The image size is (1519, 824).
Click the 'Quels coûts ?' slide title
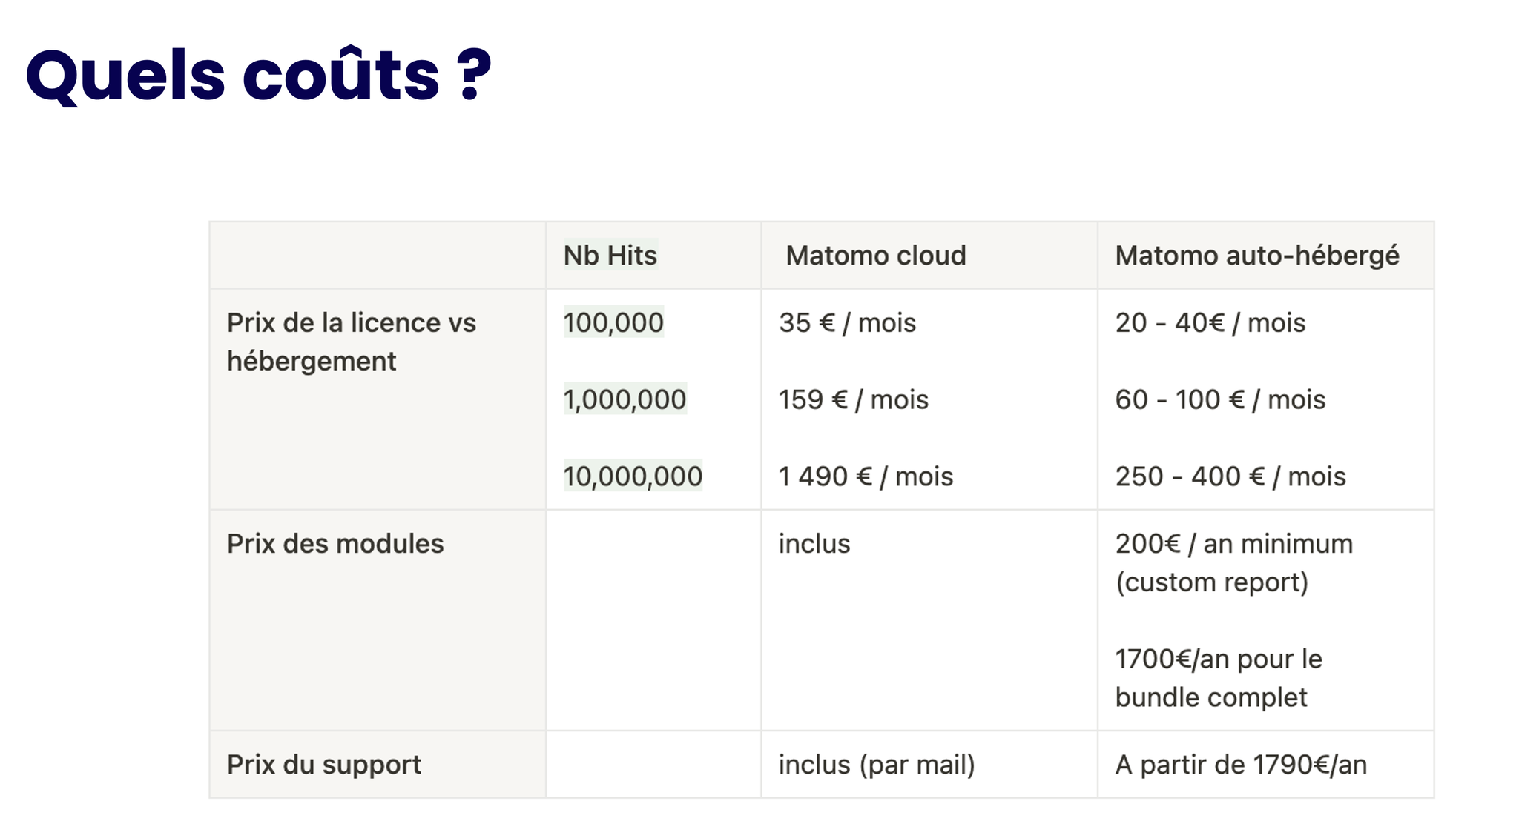coord(259,76)
